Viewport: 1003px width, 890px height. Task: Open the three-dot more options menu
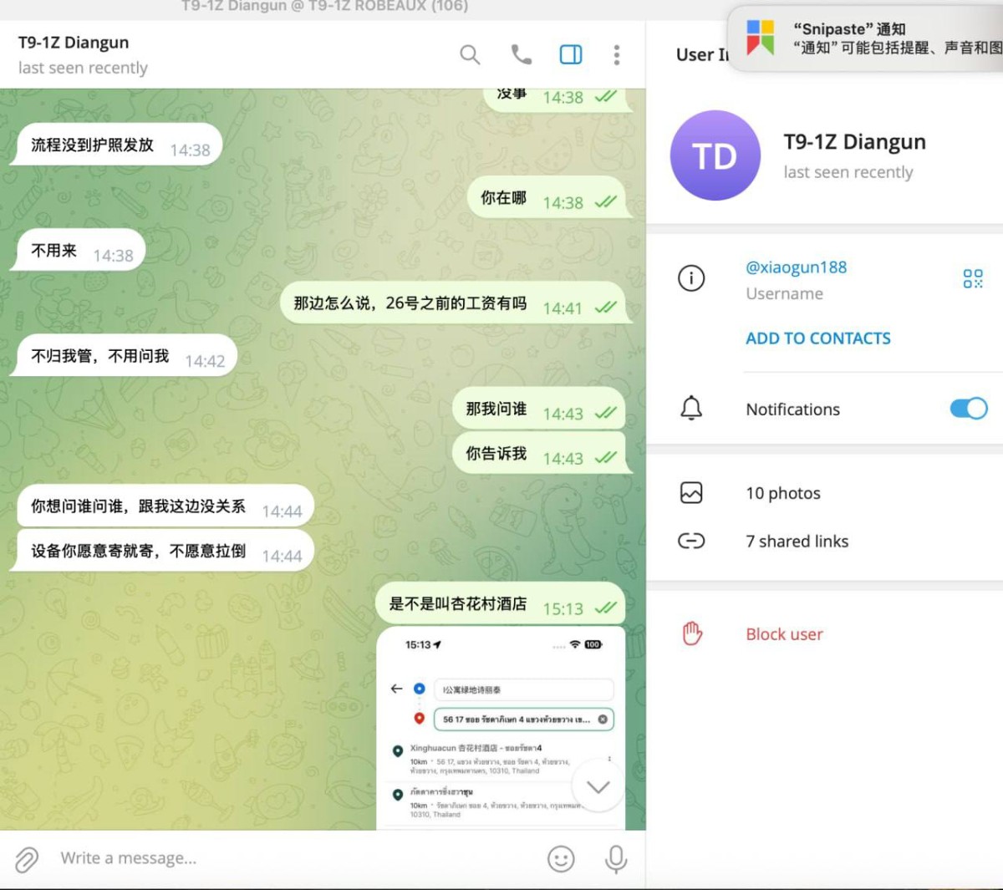[x=617, y=55]
